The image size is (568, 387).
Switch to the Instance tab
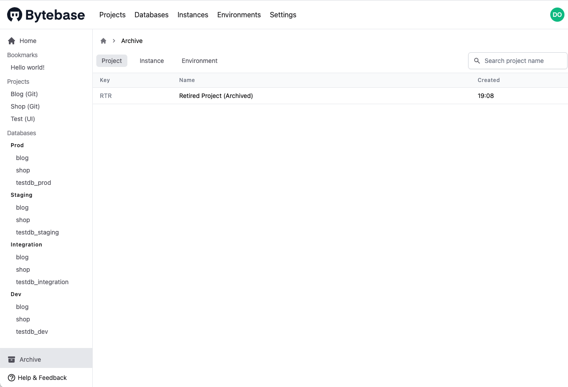(x=152, y=61)
